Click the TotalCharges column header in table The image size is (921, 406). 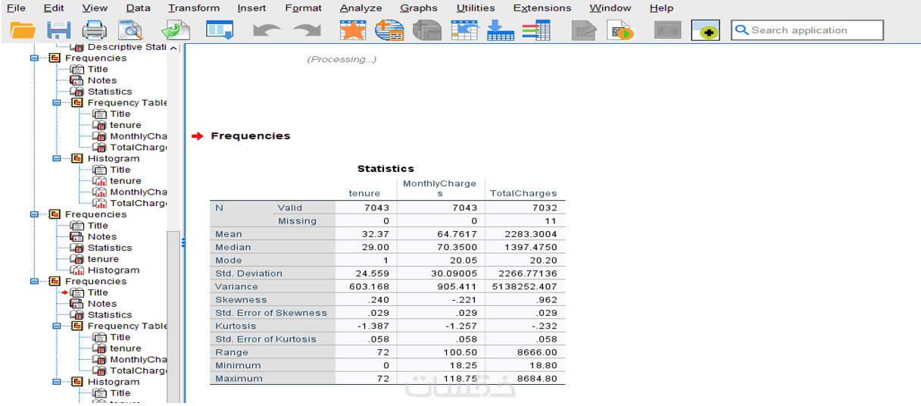(x=523, y=193)
